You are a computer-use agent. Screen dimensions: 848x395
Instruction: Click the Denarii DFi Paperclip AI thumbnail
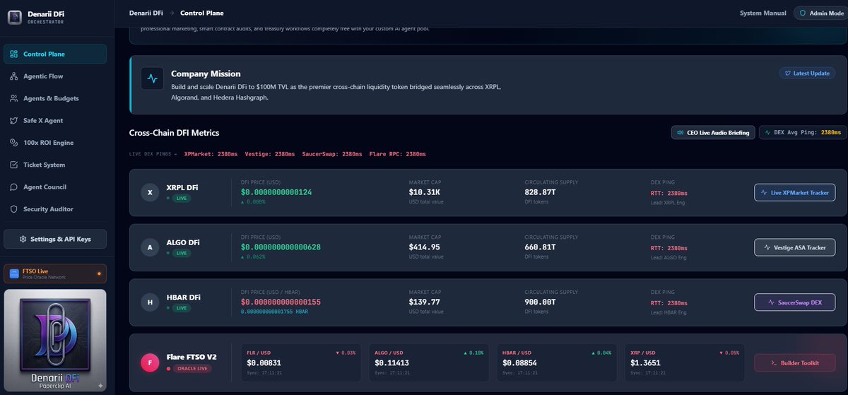click(x=55, y=340)
